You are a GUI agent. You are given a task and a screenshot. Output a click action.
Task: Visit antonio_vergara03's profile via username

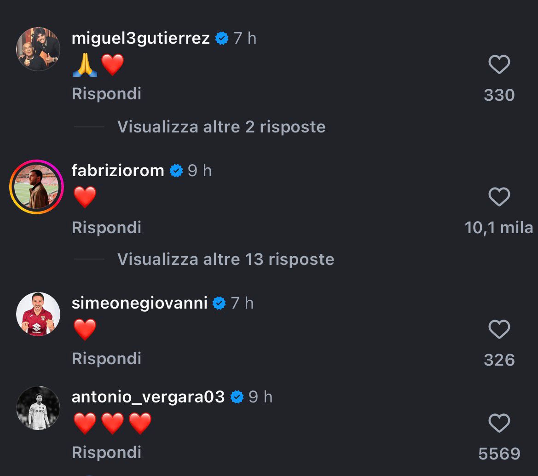(148, 397)
